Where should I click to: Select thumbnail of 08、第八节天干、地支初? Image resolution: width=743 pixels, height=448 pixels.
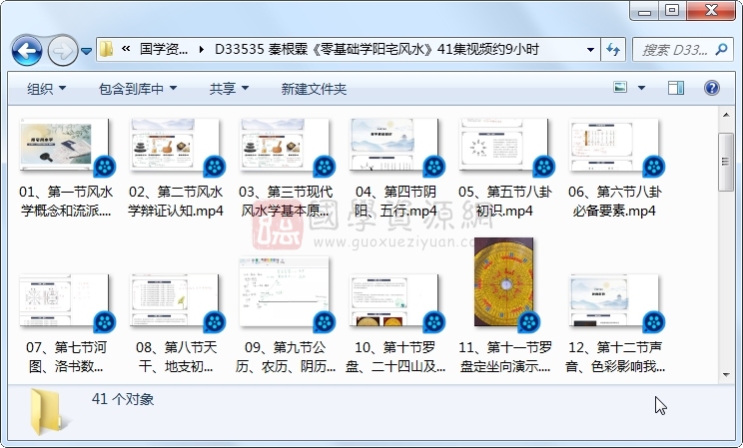[x=175, y=300]
